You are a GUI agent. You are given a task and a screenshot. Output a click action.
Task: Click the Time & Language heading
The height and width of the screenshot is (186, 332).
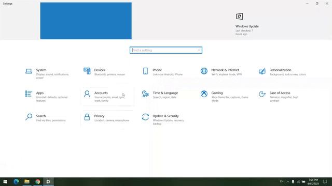click(x=165, y=93)
